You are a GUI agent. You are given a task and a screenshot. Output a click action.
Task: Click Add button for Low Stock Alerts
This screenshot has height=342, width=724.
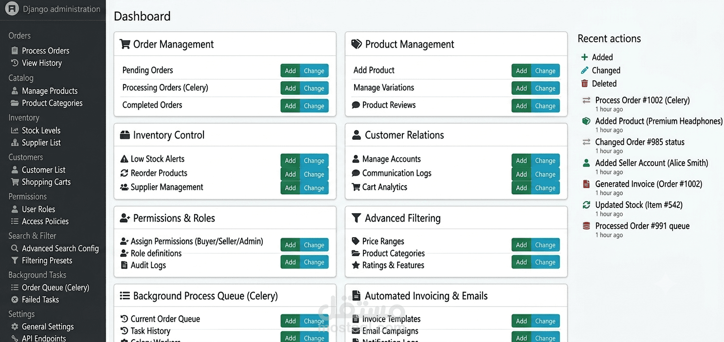pos(290,160)
